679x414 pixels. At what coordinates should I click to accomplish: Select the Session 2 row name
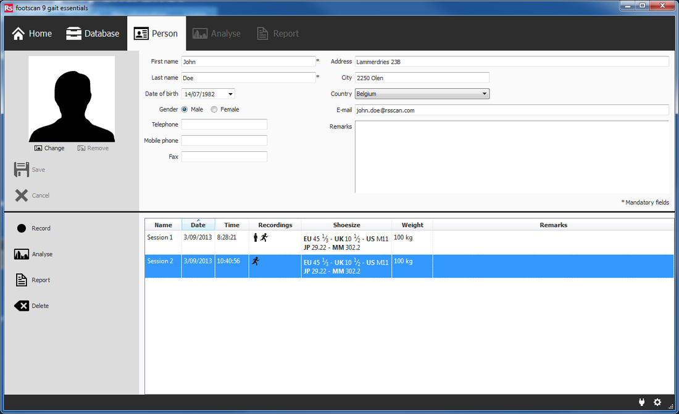[160, 261]
